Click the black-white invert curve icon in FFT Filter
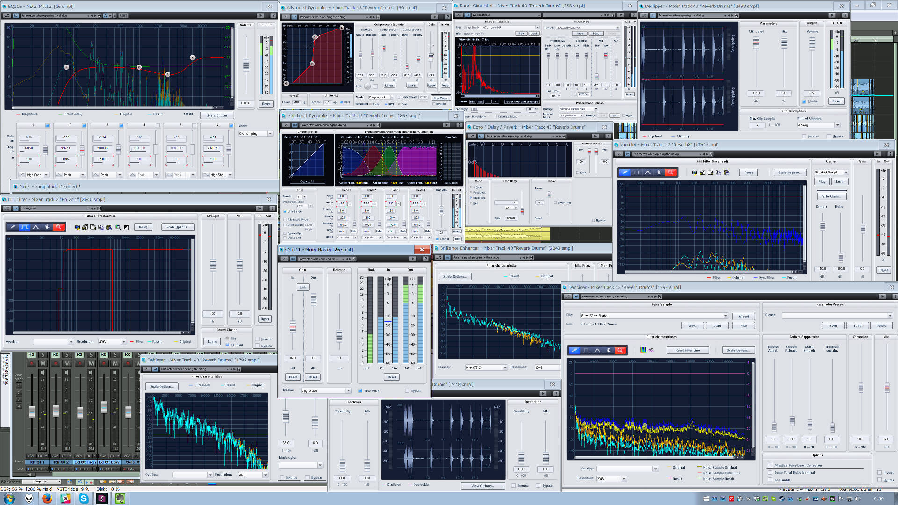 click(x=126, y=227)
